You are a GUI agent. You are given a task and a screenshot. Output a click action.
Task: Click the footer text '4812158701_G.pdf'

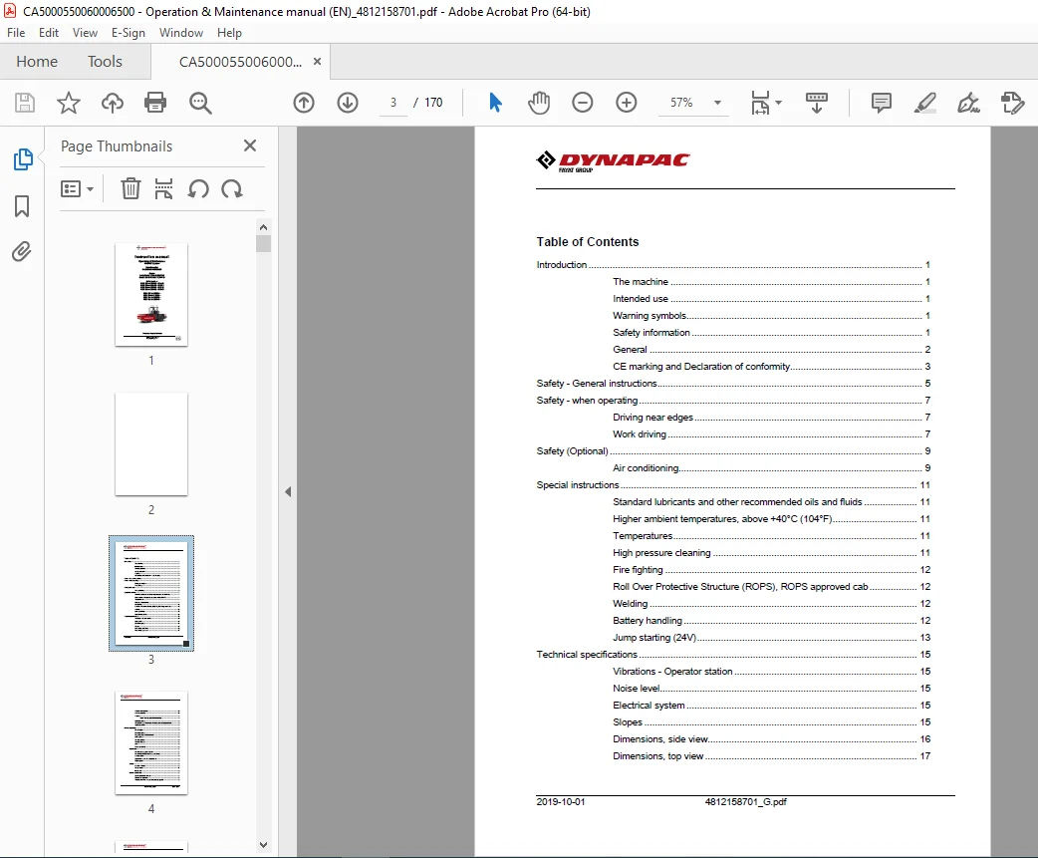click(x=745, y=802)
